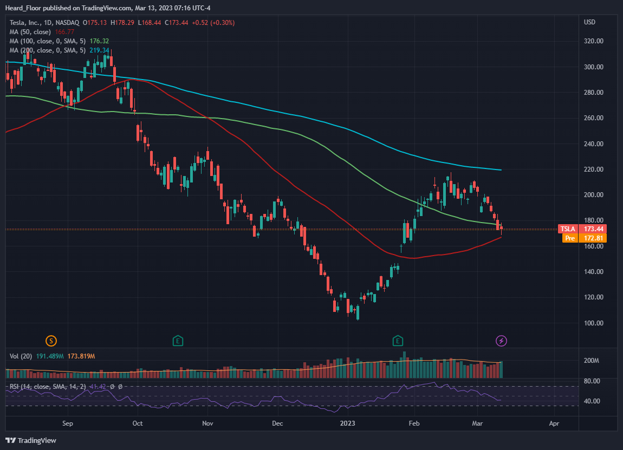
Task: Click the Vol (20) indicator legend
Action: click(x=21, y=356)
